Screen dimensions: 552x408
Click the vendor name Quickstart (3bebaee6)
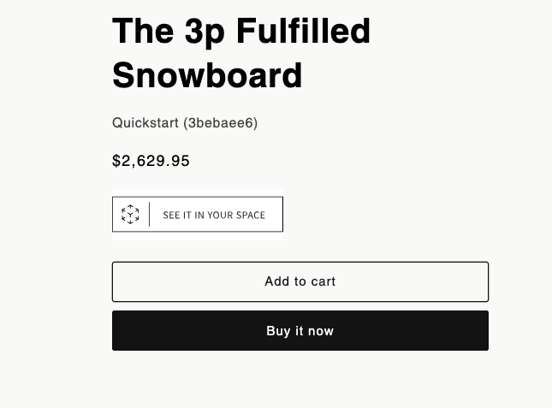point(185,123)
